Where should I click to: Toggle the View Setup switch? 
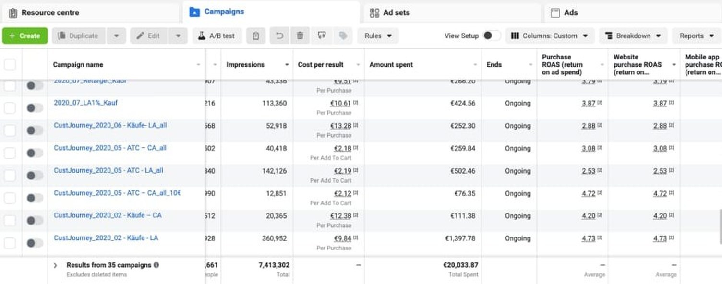coord(492,36)
